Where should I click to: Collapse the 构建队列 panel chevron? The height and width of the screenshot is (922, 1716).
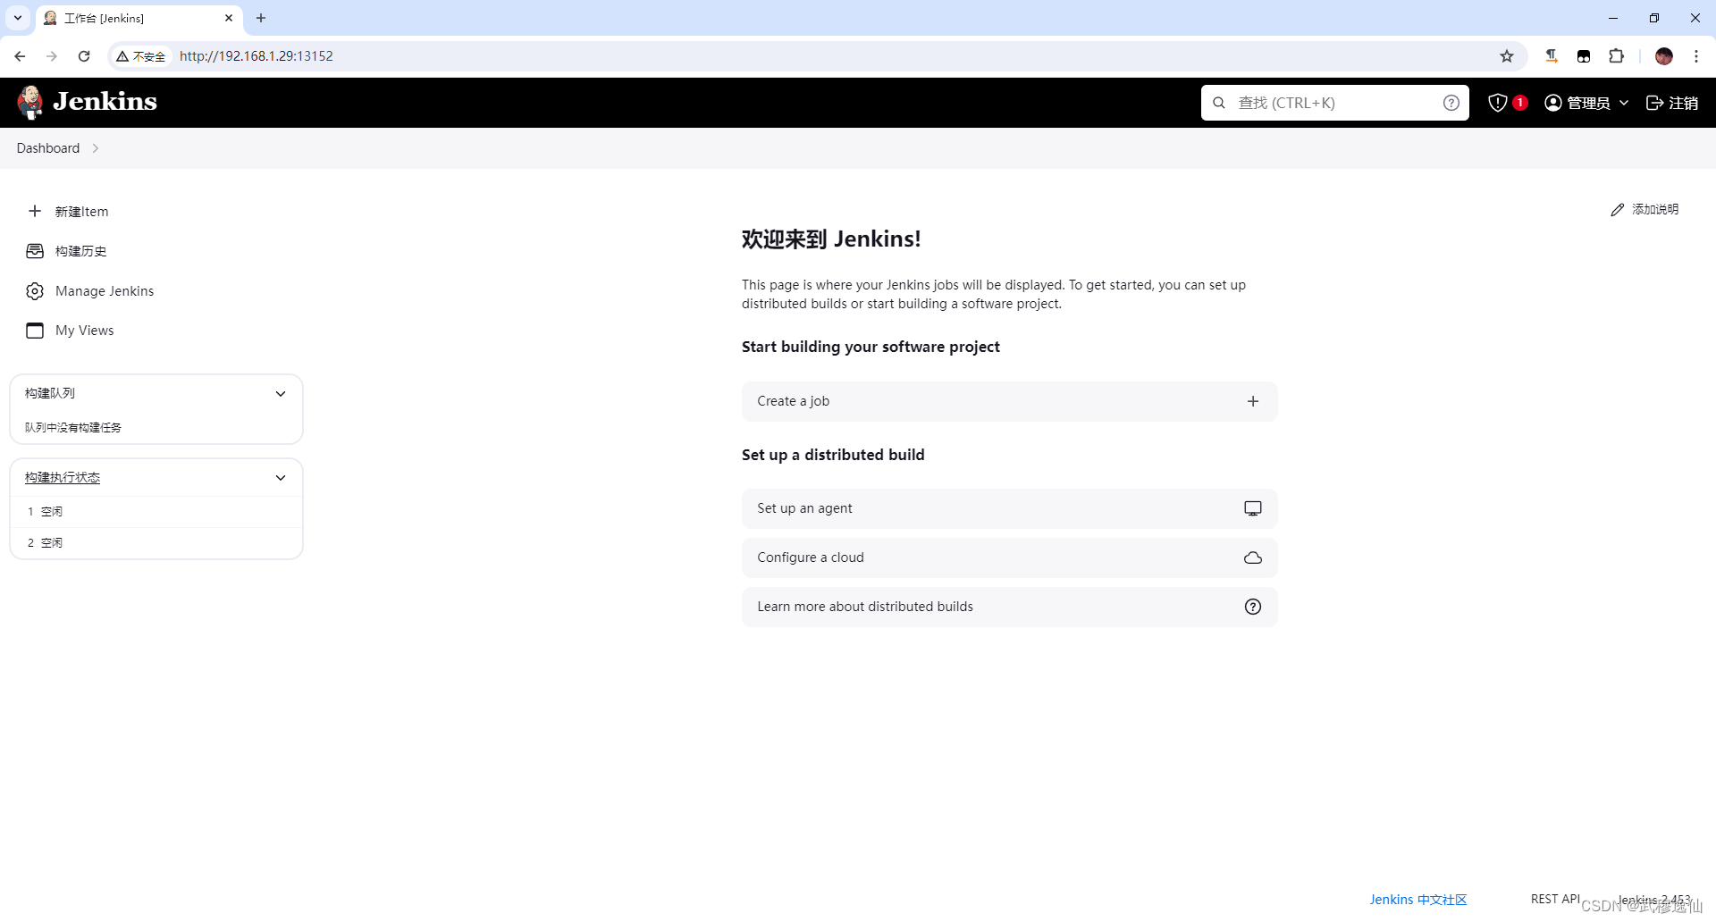tap(281, 393)
